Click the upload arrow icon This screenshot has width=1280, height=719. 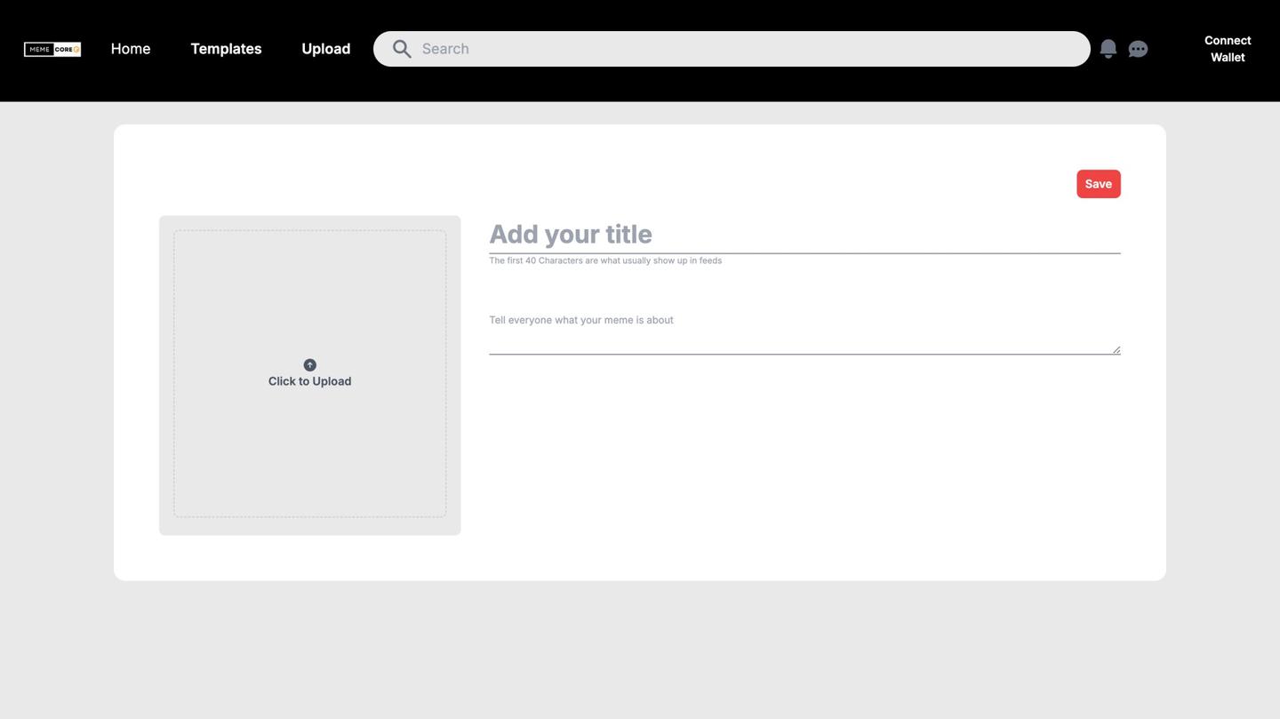(309, 365)
